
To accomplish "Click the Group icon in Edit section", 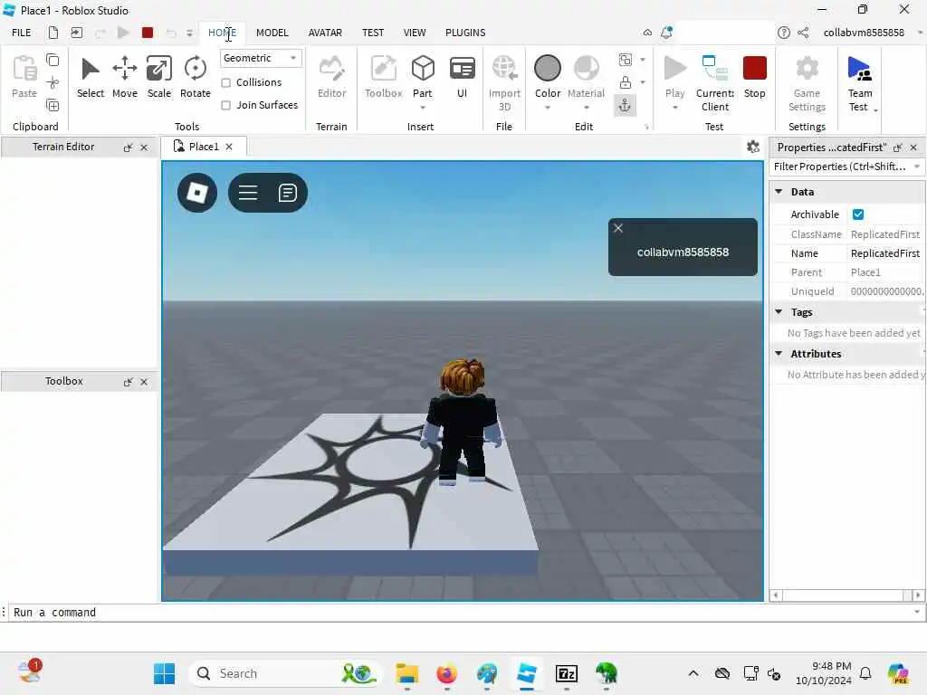I will (626, 60).
